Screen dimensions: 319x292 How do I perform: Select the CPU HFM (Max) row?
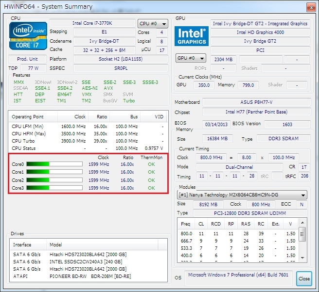tap(89, 134)
